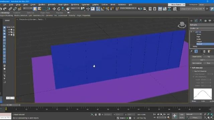Select Polygon sub-object level in stack
This screenshot has width=214, height=120.
click(x=199, y=42)
